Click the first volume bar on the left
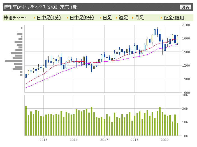This screenshot has height=147, width=197. pyautogui.click(x=26, y=121)
